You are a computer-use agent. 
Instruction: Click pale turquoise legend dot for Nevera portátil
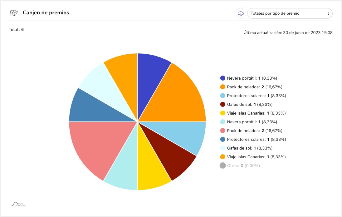(223, 122)
